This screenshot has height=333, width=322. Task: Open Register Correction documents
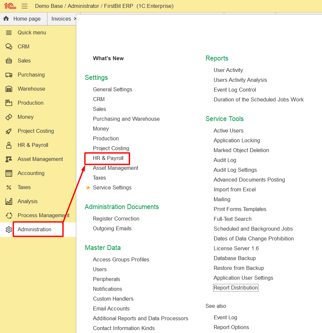click(116, 219)
